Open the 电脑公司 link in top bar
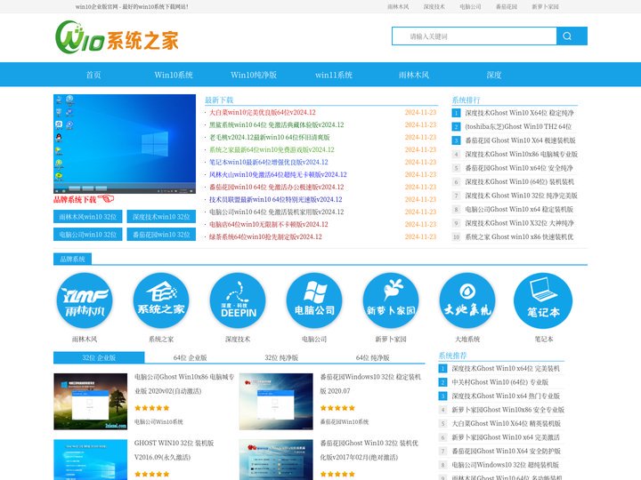 point(470,6)
